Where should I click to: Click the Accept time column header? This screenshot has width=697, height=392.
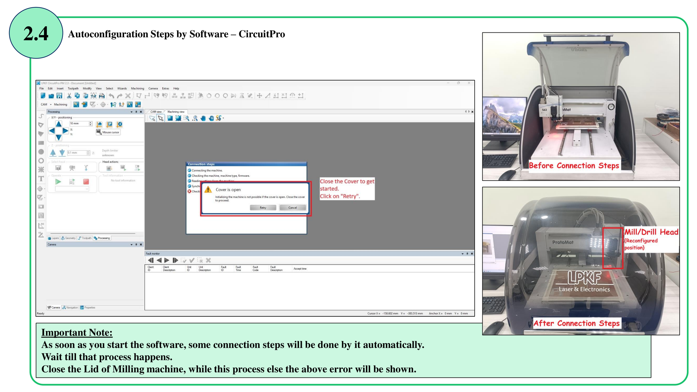coord(300,269)
